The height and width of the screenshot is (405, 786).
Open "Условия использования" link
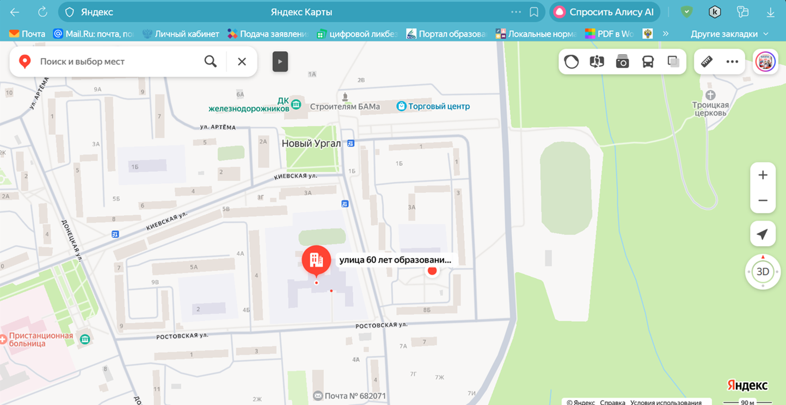coord(666,402)
